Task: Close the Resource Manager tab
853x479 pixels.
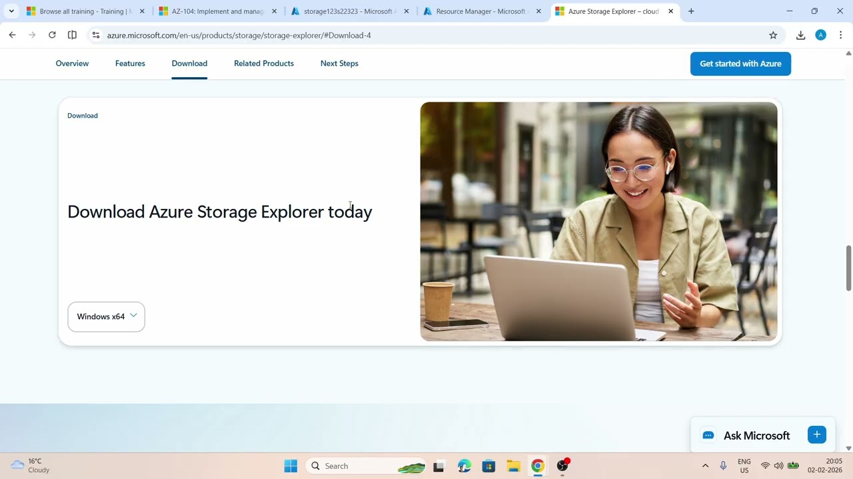Action: 538,11
